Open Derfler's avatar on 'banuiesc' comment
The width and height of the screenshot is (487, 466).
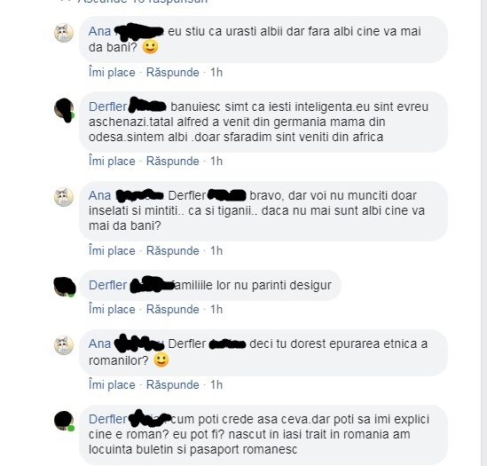point(64,110)
